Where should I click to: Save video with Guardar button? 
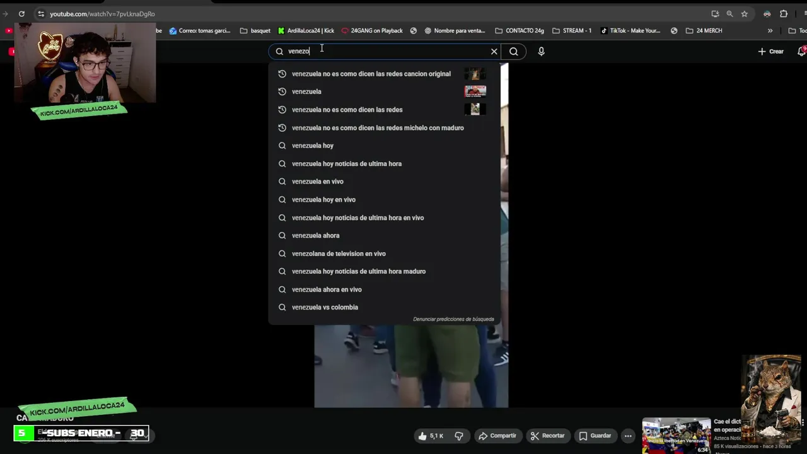(x=595, y=436)
